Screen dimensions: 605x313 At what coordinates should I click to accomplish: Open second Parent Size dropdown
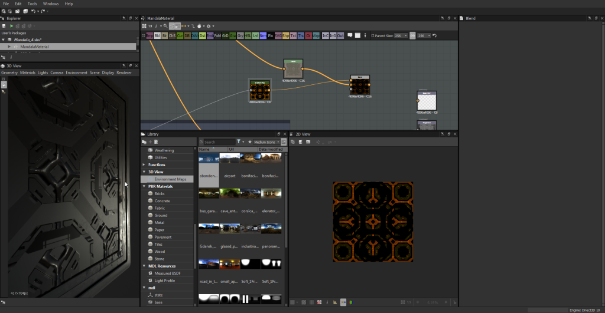(x=424, y=36)
